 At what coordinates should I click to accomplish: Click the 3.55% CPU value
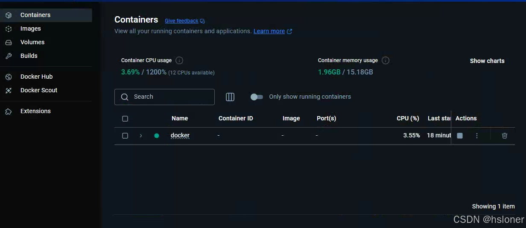[x=412, y=135]
